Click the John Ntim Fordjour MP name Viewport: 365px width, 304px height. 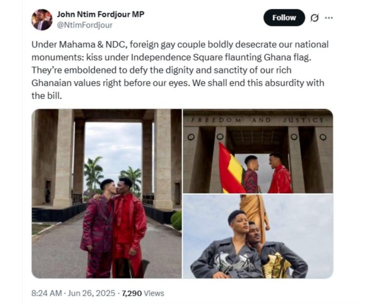[x=101, y=14]
